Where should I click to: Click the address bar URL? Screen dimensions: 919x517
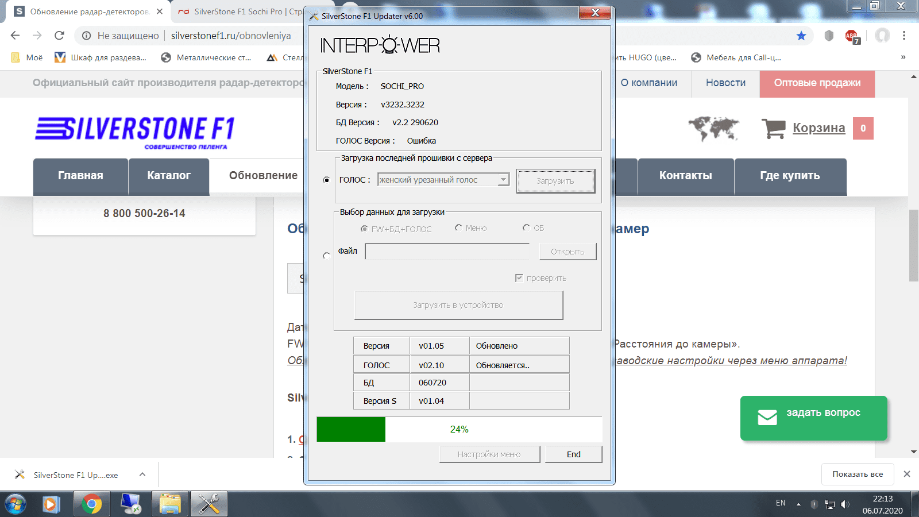[x=231, y=36]
